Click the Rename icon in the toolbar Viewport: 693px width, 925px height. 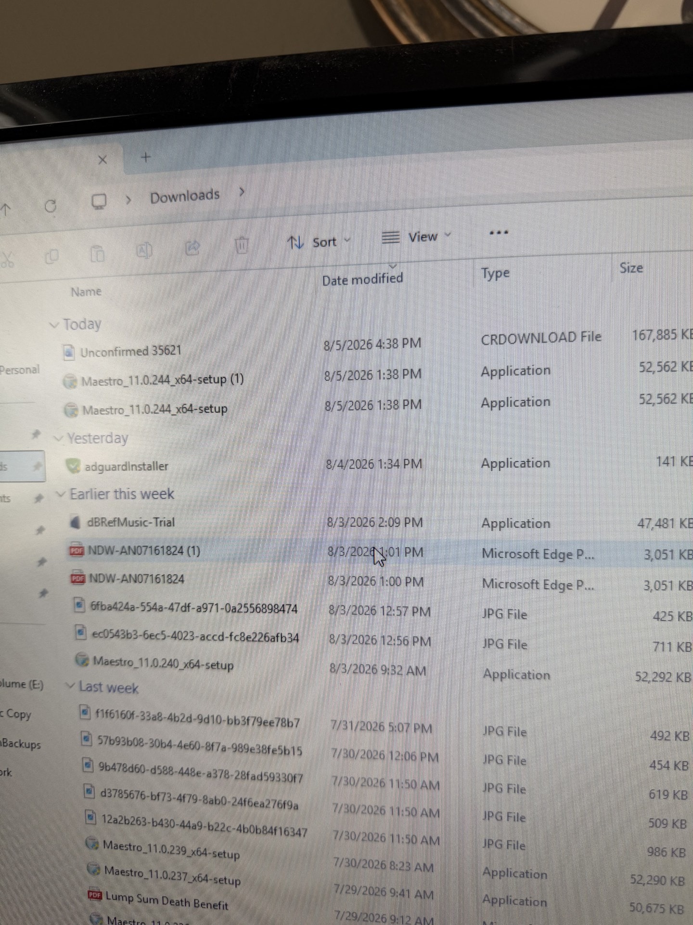tap(144, 250)
